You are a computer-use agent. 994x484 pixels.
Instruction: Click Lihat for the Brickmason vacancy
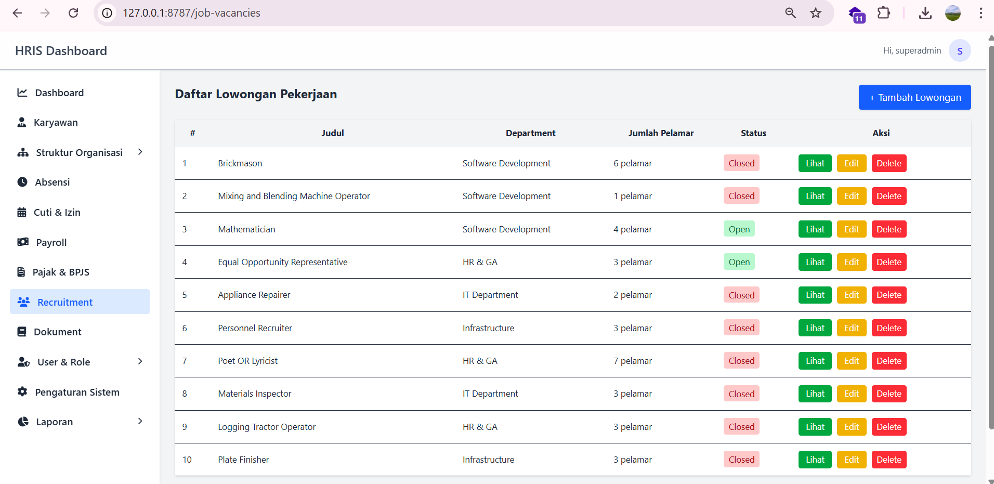point(815,163)
